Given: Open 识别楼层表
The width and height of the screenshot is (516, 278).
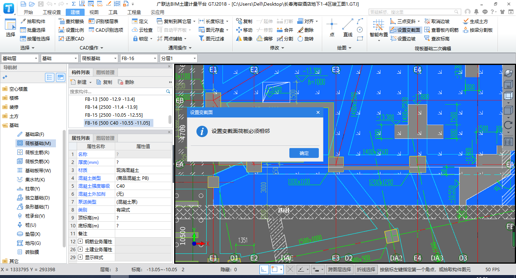Looking at the screenshot, I should 104,21.
